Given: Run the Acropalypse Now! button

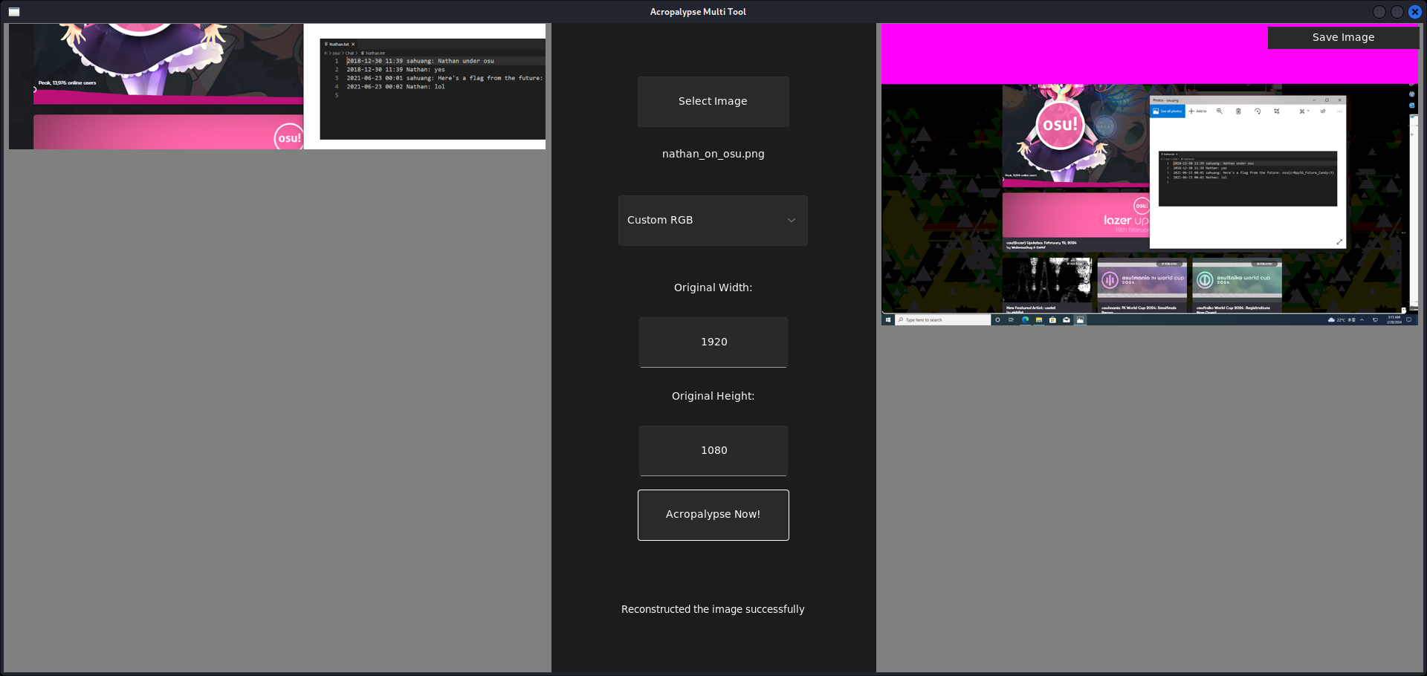Looking at the screenshot, I should pyautogui.click(x=713, y=515).
